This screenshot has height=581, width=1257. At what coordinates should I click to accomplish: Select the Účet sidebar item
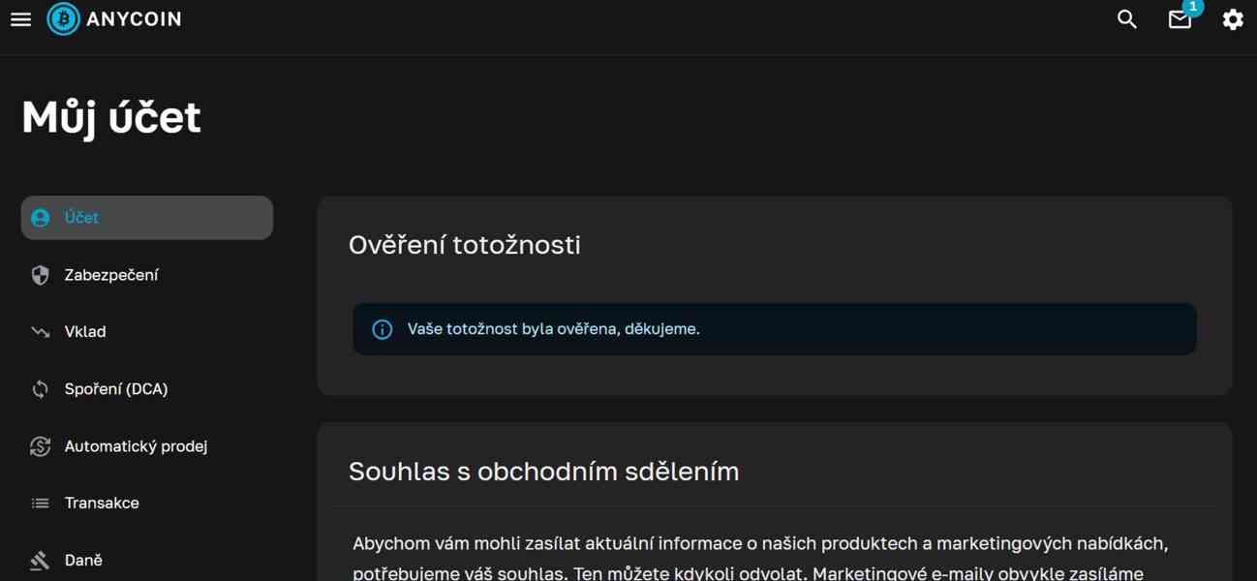147,218
